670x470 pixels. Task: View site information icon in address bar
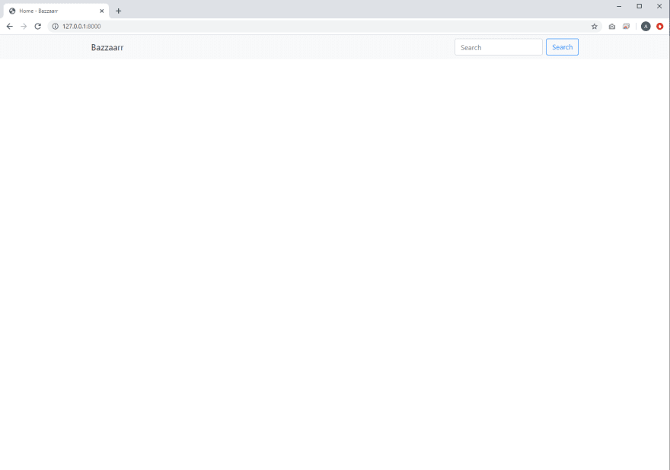(55, 27)
